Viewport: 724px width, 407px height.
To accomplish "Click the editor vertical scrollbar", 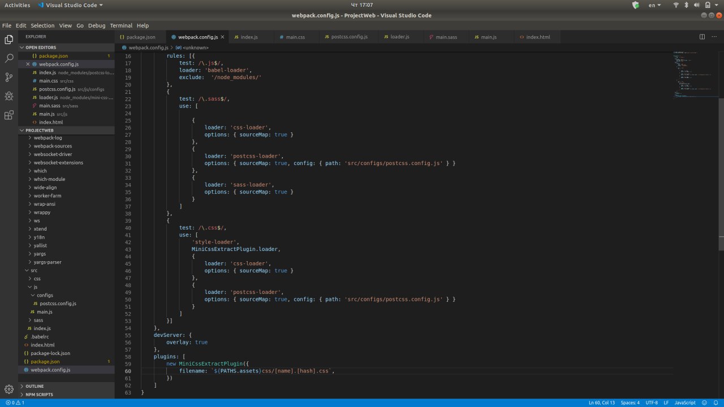I will click(721, 170).
